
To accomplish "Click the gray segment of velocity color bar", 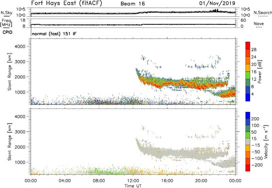I will pos(248,142).
